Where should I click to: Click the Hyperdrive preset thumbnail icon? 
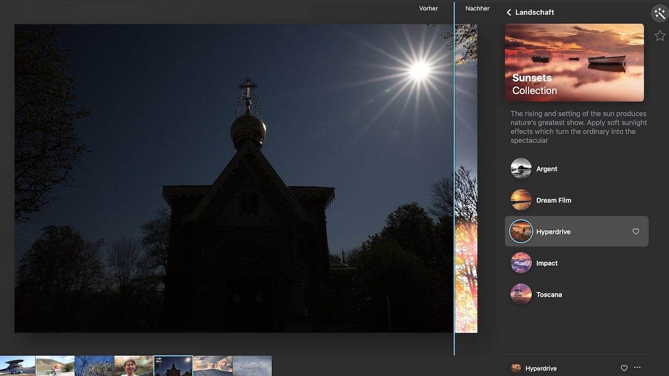521,232
